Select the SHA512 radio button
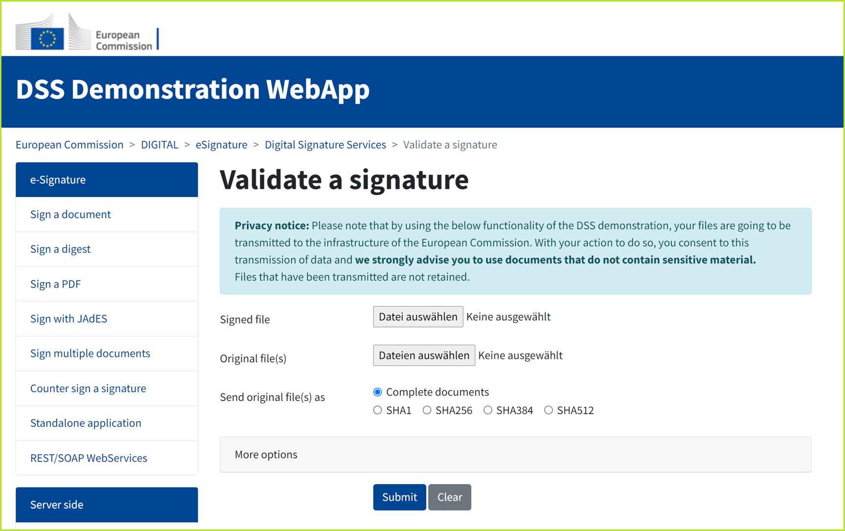This screenshot has width=845, height=531. (548, 410)
